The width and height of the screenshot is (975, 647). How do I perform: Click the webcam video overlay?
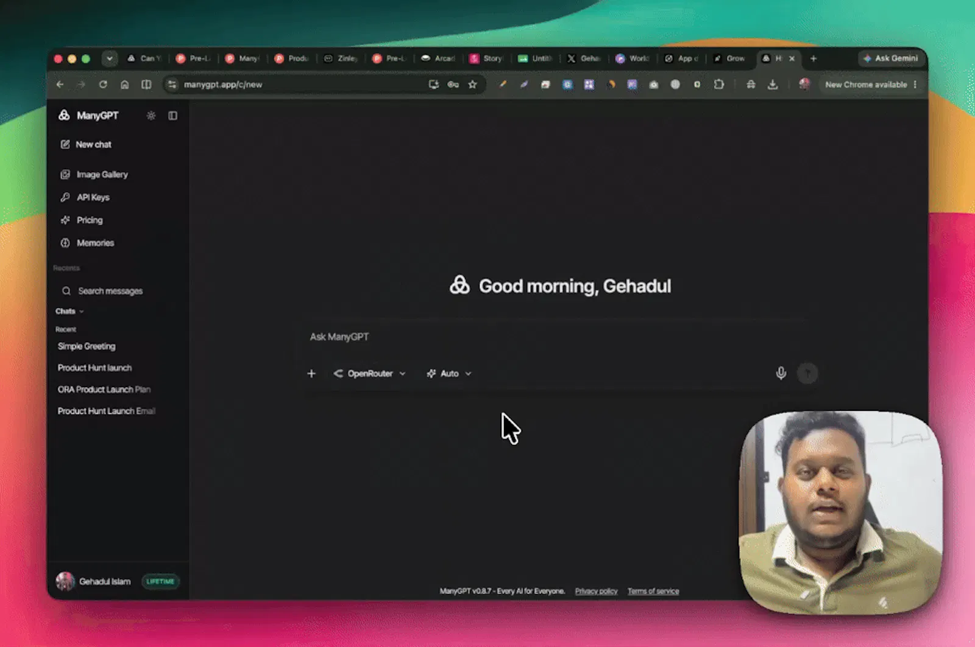point(840,512)
